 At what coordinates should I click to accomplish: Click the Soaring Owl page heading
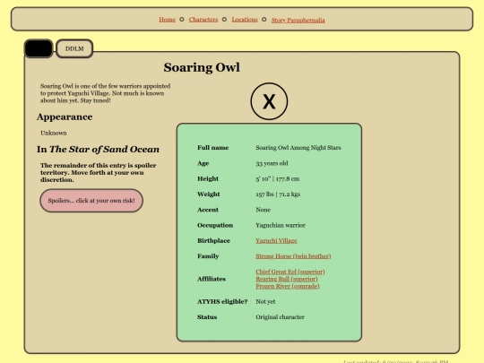pos(202,67)
